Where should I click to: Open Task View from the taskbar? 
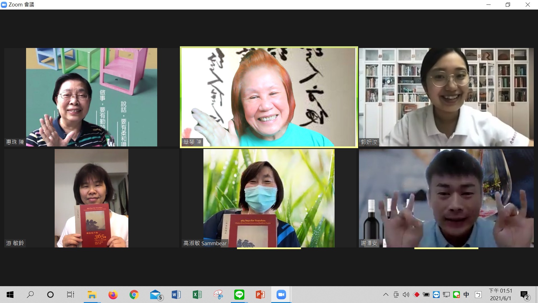click(71, 295)
